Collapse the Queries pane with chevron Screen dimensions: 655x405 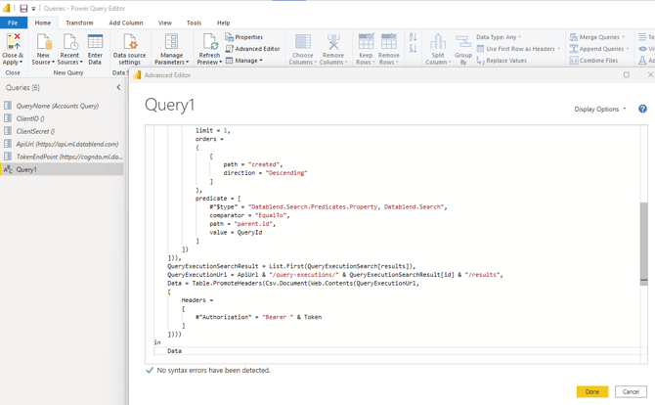(x=118, y=87)
